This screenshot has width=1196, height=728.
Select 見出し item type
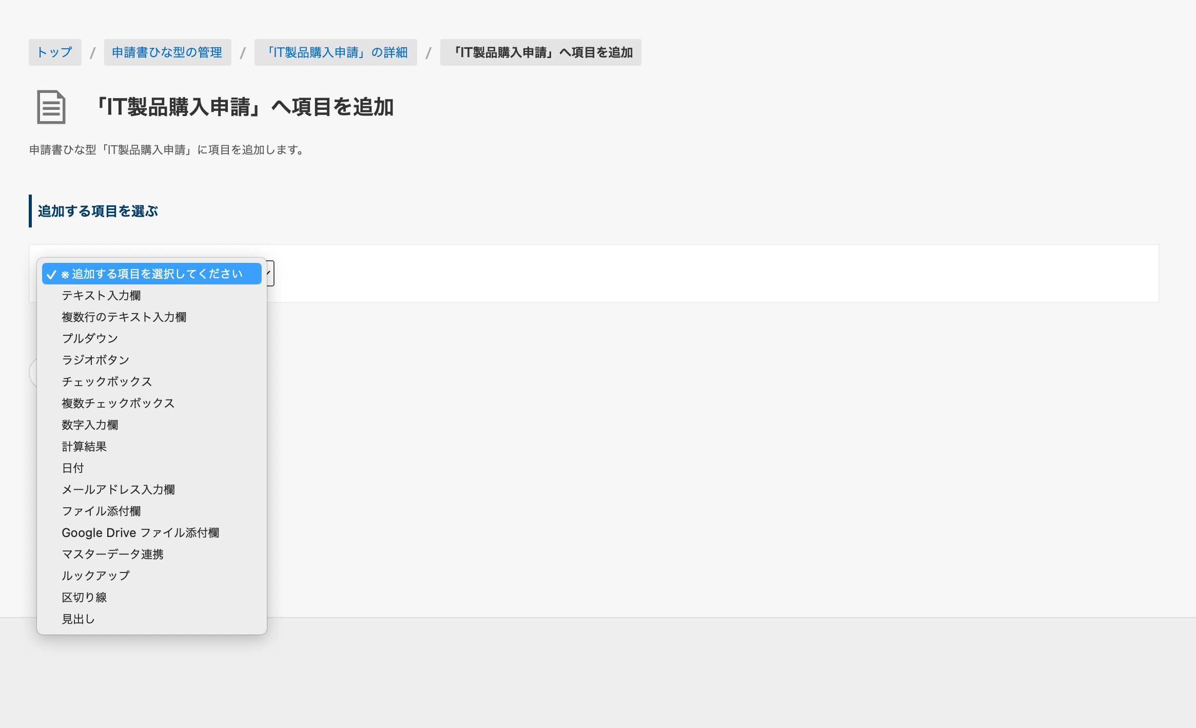point(152,619)
